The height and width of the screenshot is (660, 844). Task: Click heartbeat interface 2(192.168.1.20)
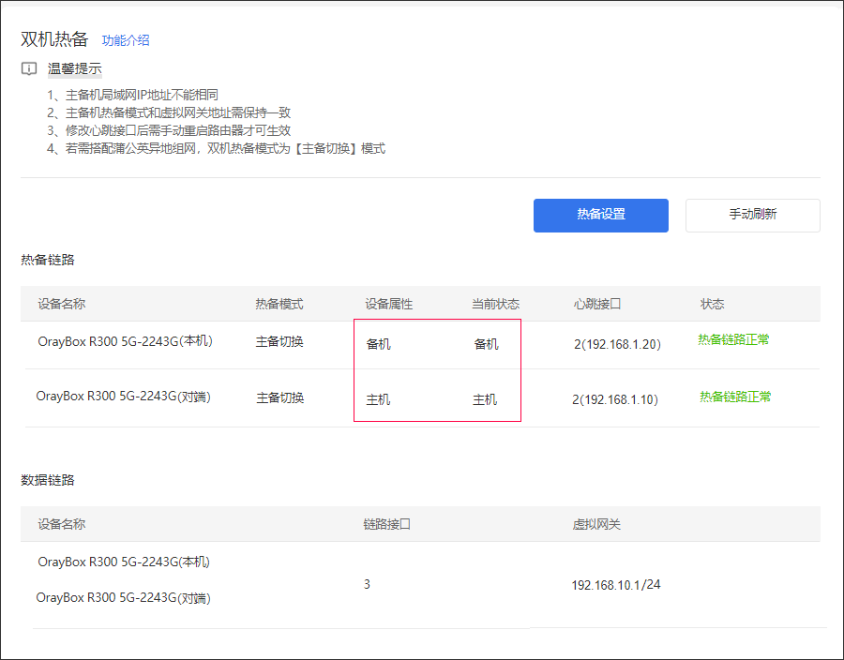pos(617,344)
